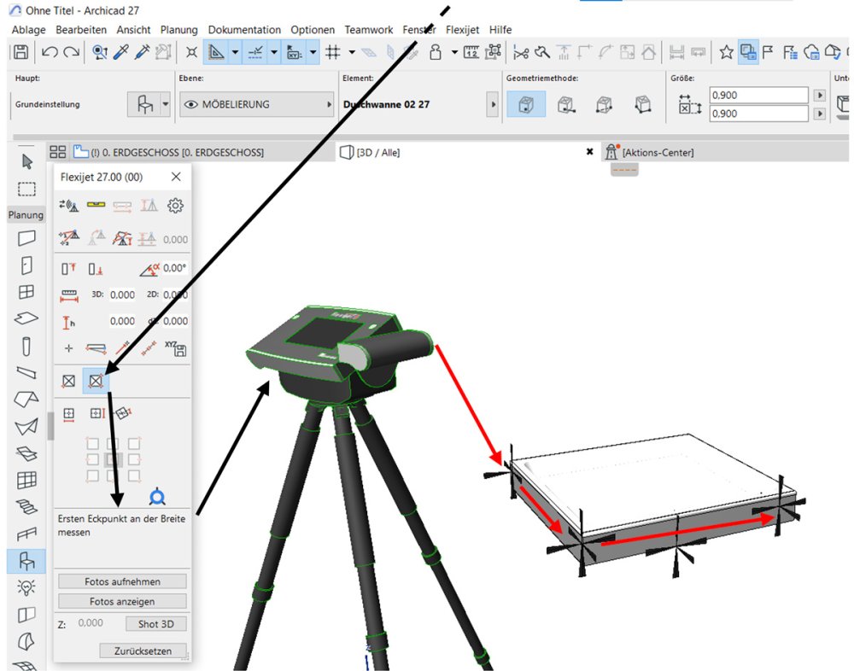Select second geometry method option
The height and width of the screenshot is (671, 854).
click(x=566, y=104)
